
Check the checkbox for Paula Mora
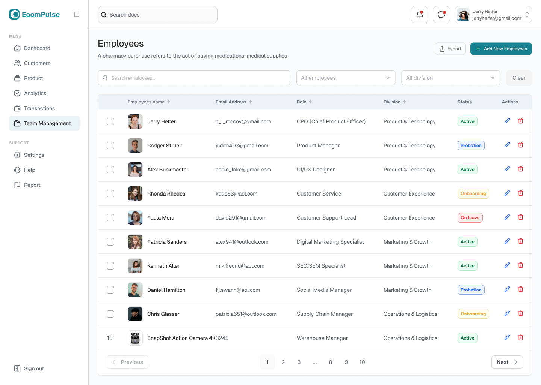[x=110, y=218]
